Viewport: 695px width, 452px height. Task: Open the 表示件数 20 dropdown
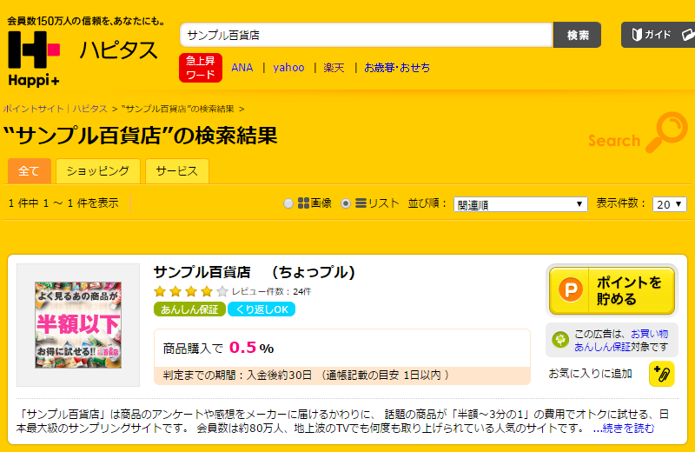[x=669, y=204]
